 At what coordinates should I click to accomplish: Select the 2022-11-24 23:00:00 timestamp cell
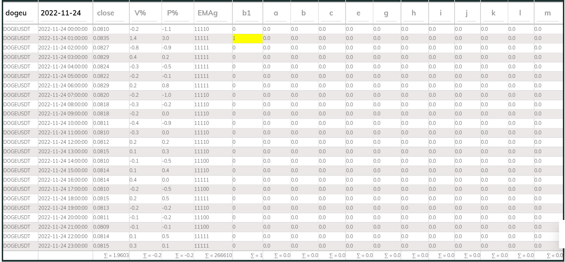tap(63, 246)
